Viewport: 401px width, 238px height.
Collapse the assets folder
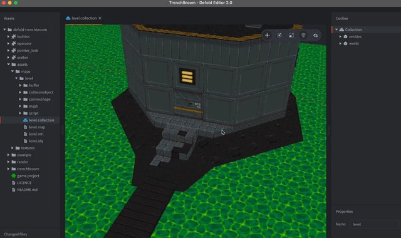(x=8, y=65)
